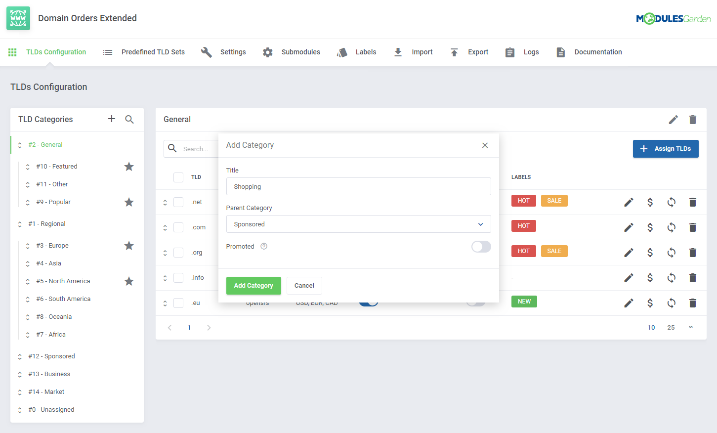Click the refresh sync icon for .org row

(x=671, y=253)
